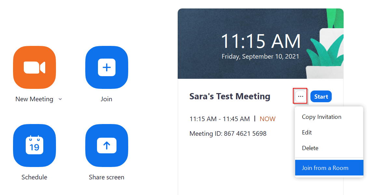
Task: Click the orange New Meeting camera icon
Action: pos(34,67)
